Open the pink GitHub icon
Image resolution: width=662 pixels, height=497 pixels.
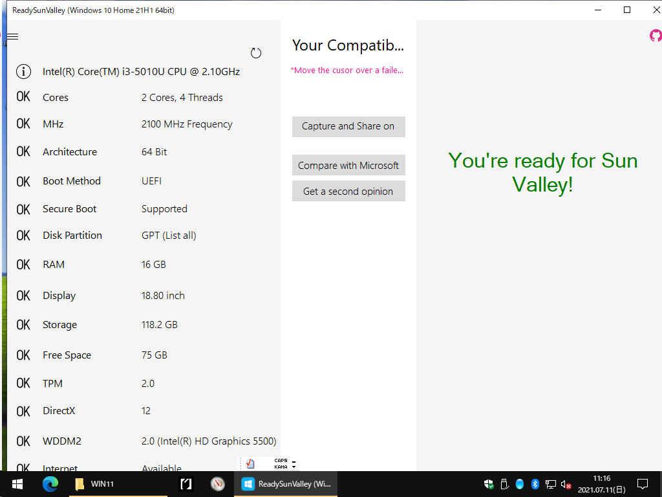[656, 36]
